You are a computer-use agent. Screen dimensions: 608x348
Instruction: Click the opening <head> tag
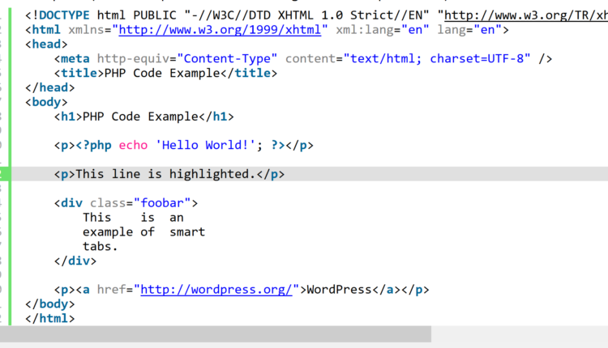pos(46,45)
